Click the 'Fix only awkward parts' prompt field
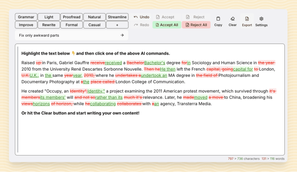 (58, 35)
